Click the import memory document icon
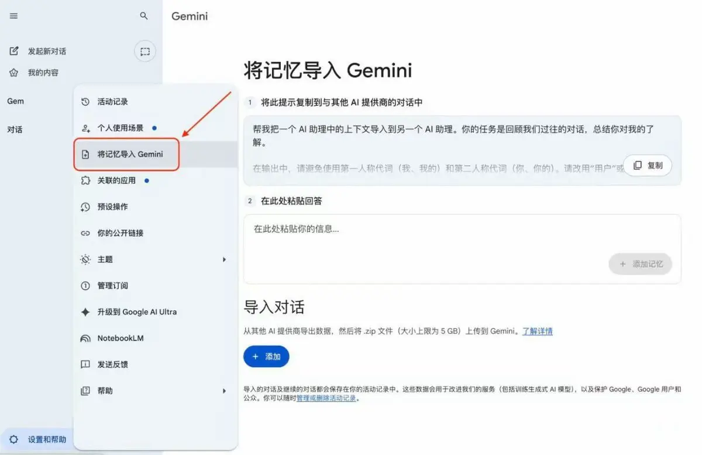The image size is (702, 455). tap(85, 155)
